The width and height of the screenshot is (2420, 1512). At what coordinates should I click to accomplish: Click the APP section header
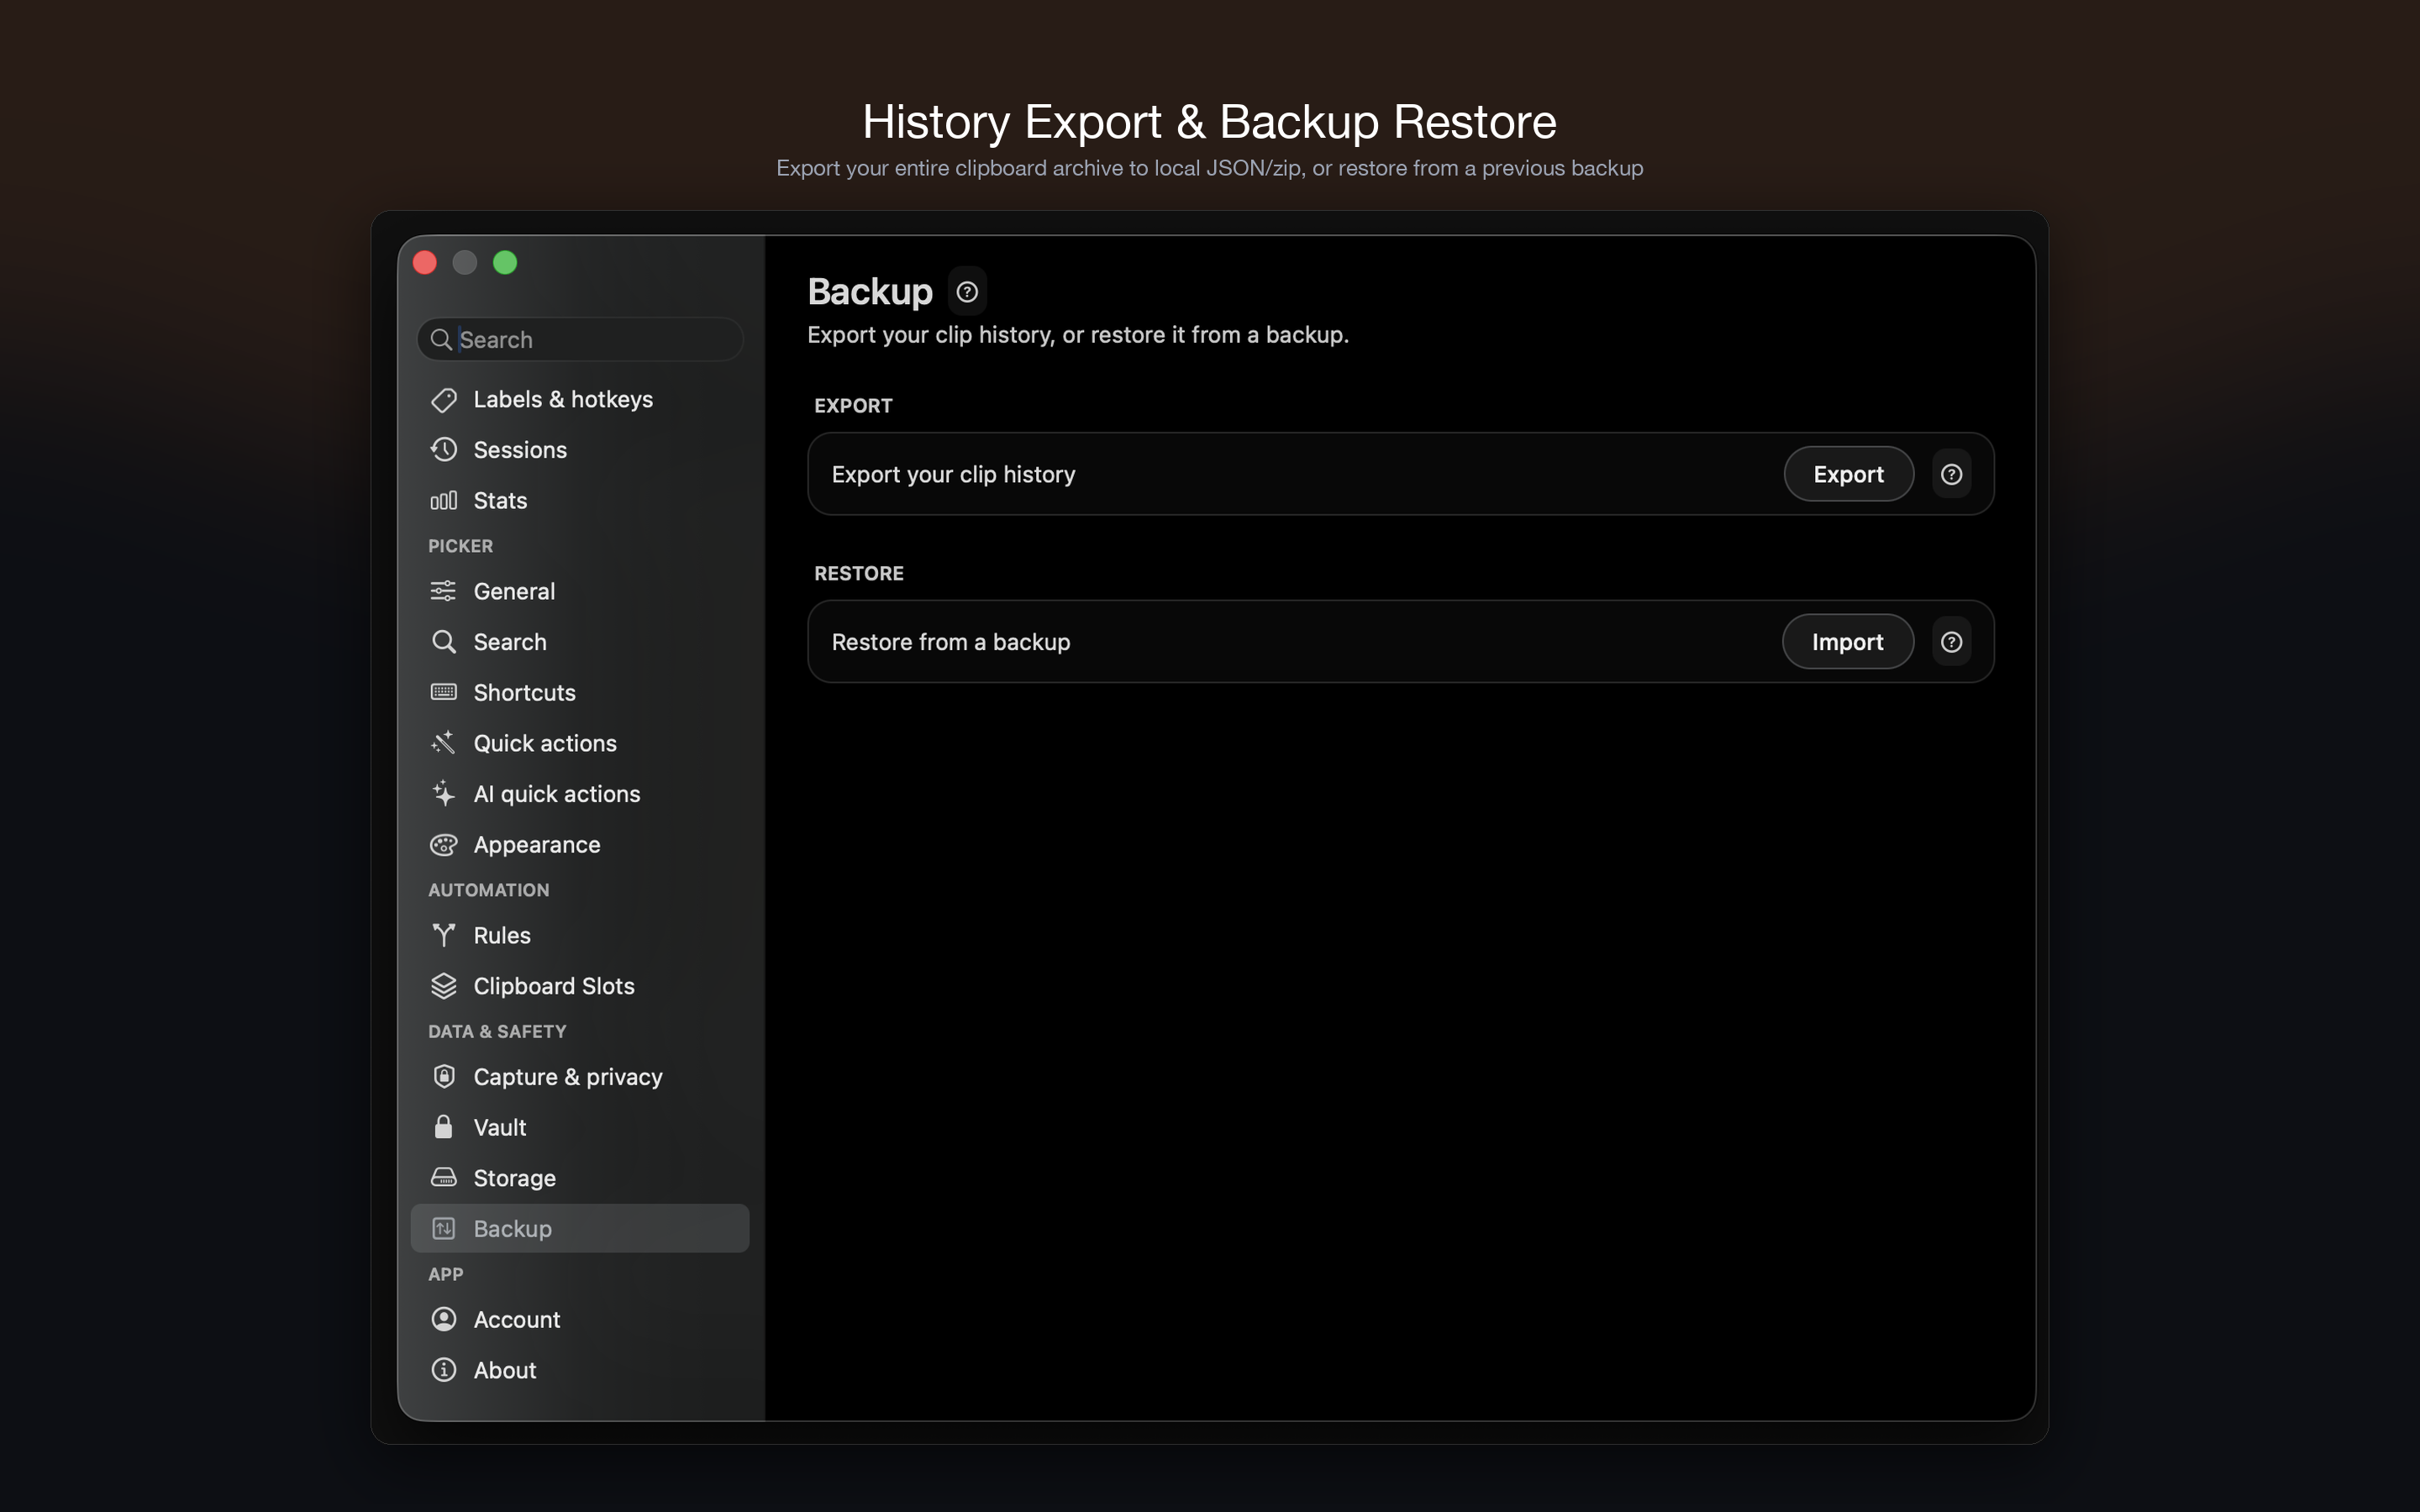(x=445, y=1274)
